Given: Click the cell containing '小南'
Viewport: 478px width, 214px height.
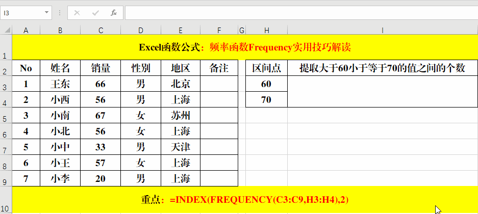Looking at the screenshot, I should [60, 115].
